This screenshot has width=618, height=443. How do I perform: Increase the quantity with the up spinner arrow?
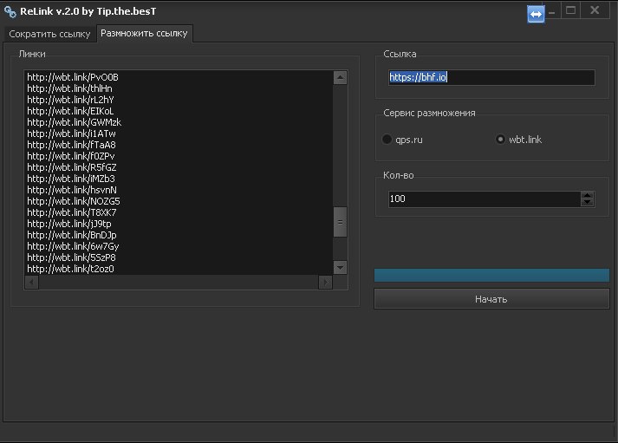pos(588,195)
